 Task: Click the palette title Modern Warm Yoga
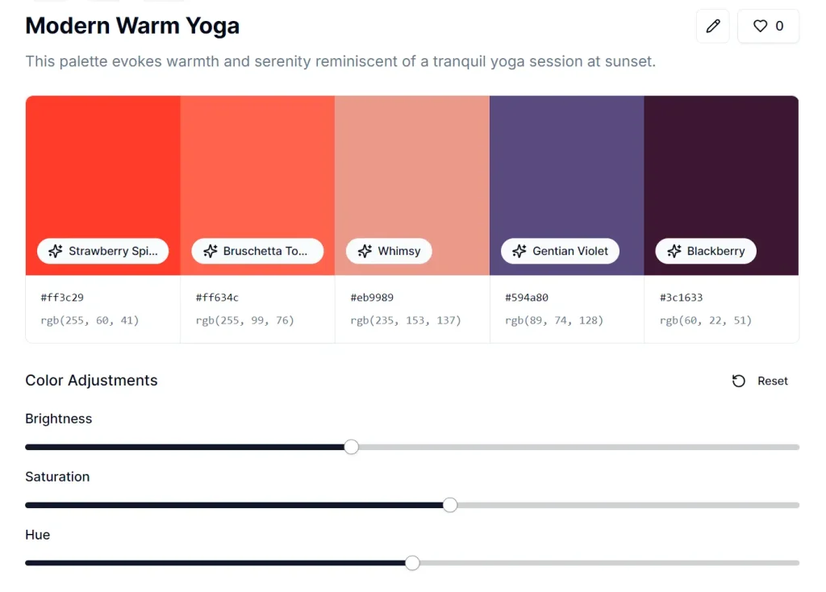[x=132, y=26]
